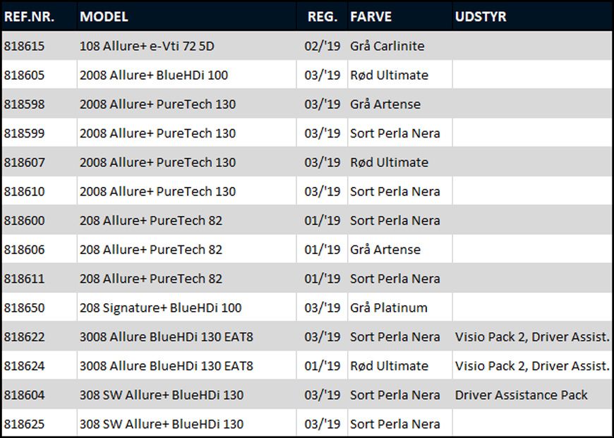Select the 2008 Allure+ BlueHDi 100 cell

154,75
